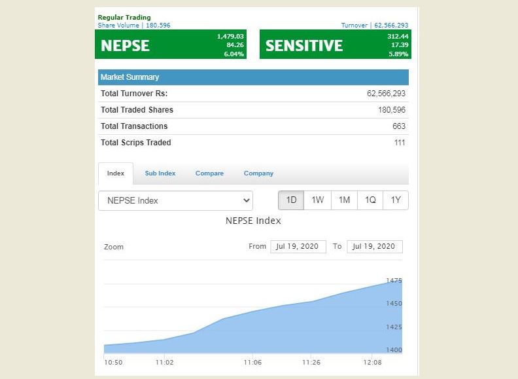Click the green NEPSE index banner

click(172, 45)
